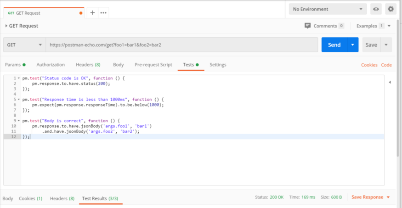Image resolution: width=402 pixels, height=208 pixels.
Task: Click the Comments speech bubble icon
Action: 308,26
